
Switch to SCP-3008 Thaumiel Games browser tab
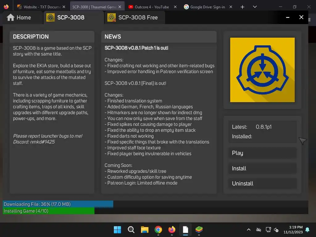tap(97, 7)
